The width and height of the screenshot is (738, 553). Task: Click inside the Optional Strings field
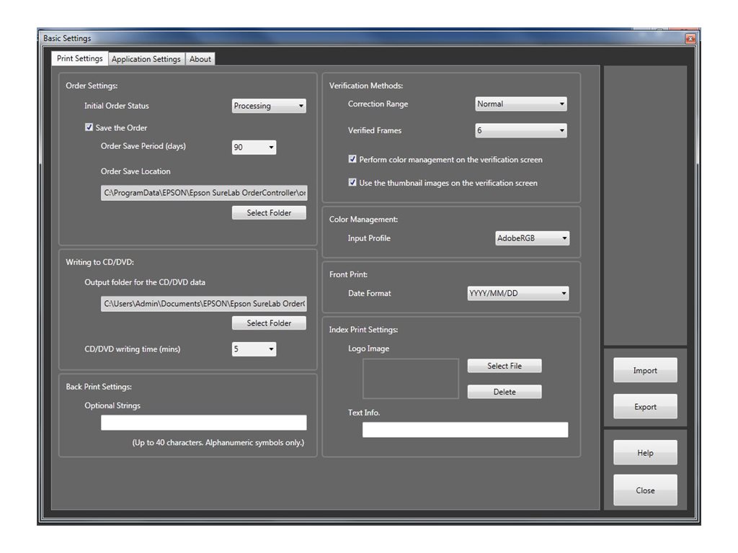coord(203,423)
